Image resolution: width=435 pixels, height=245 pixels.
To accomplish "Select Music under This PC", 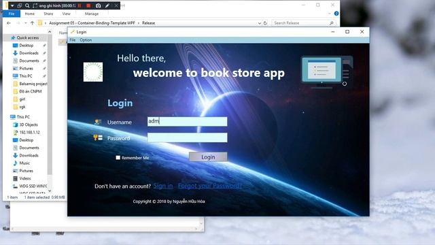I will point(24,163).
